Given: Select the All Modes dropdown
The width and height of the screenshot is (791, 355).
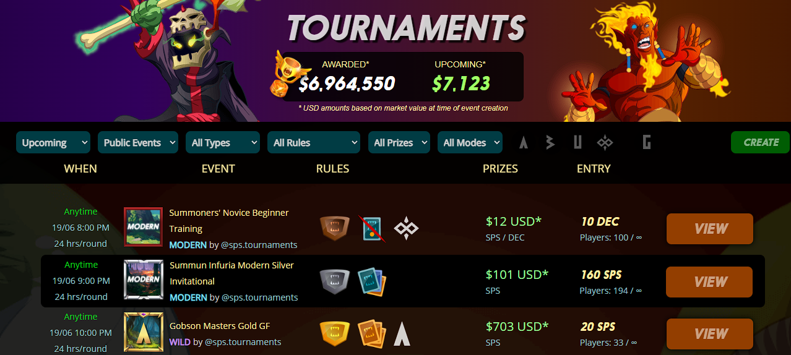Looking at the screenshot, I should 470,142.
